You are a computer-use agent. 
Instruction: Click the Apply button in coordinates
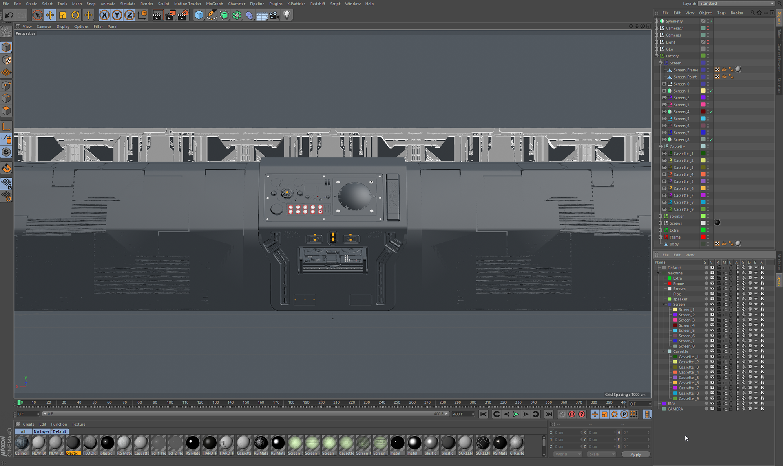[635, 454]
